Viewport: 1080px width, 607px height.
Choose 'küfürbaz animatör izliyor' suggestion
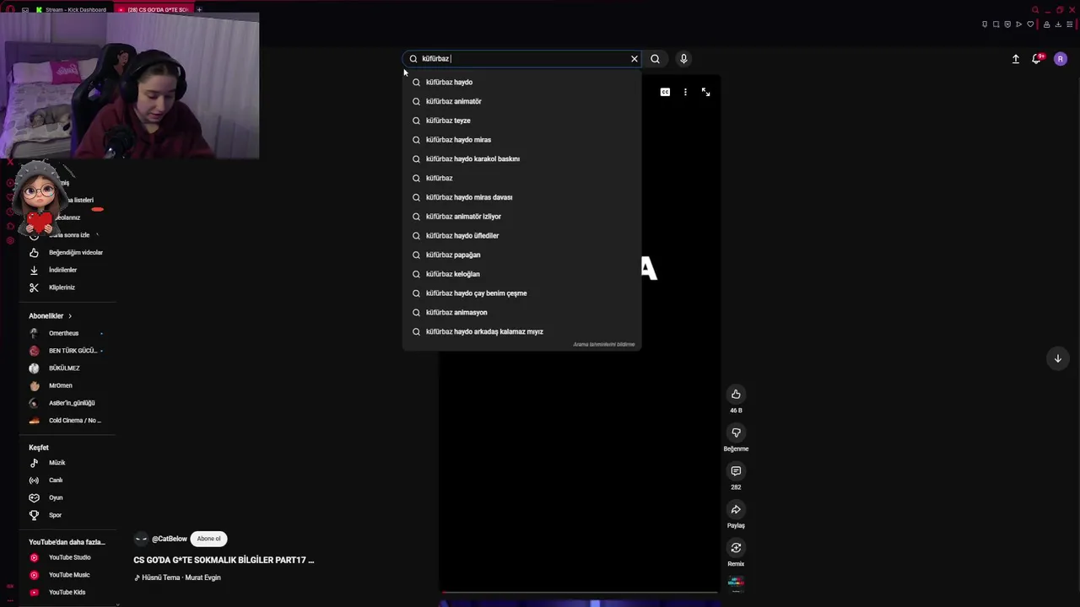521,217
